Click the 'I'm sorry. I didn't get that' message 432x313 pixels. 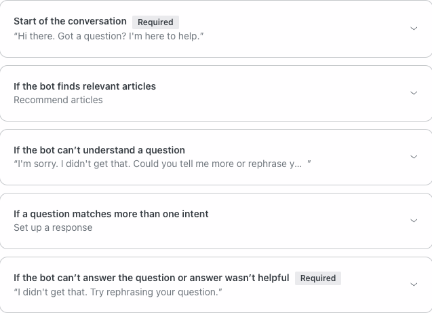pyautogui.click(x=158, y=164)
